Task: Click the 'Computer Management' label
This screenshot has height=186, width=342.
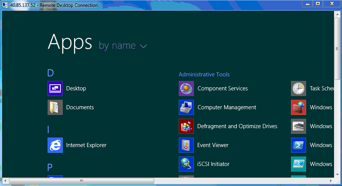Action: (x=227, y=107)
